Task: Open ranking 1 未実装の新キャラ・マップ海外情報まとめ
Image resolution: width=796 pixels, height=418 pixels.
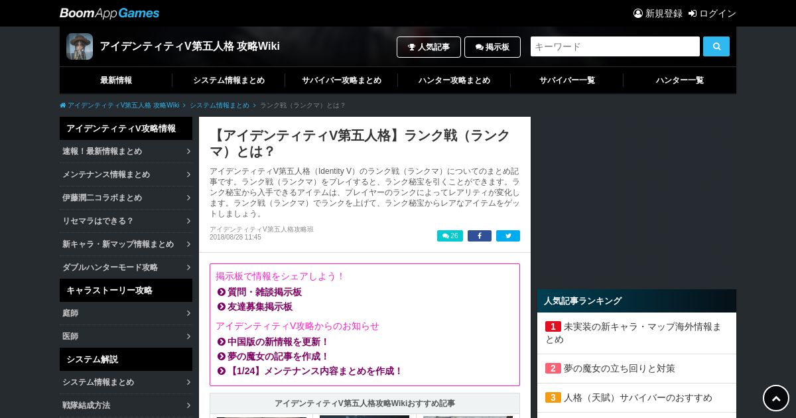Action: click(637, 333)
